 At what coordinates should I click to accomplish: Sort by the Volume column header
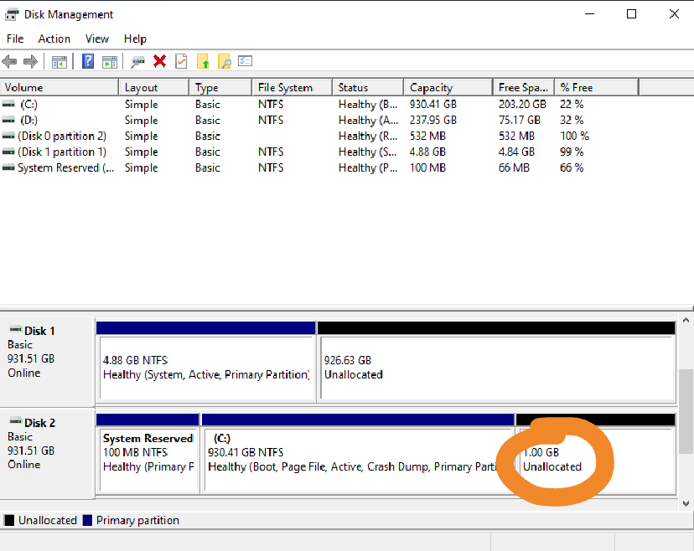tap(60, 88)
